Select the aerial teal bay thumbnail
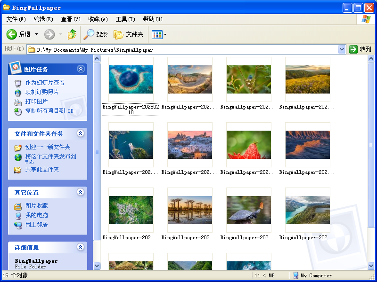Image resolution: width=377 pixels, height=282 pixels. (x=131, y=145)
